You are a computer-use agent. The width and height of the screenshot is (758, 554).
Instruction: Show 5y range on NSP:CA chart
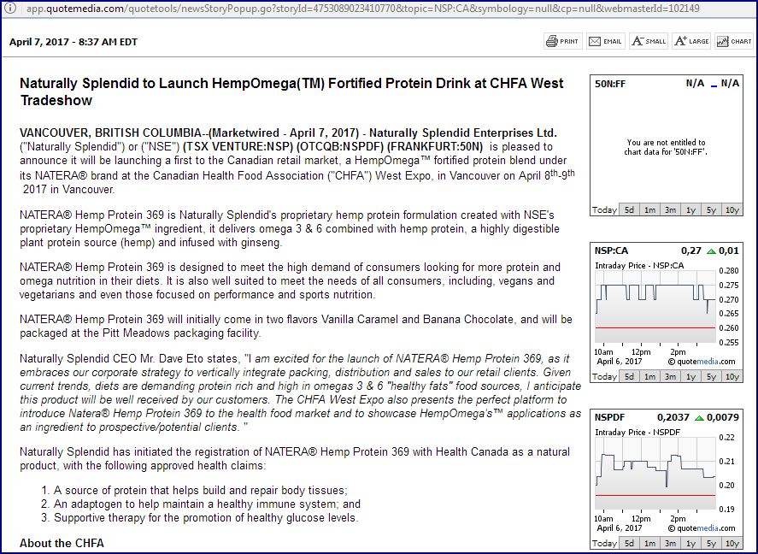[711, 377]
